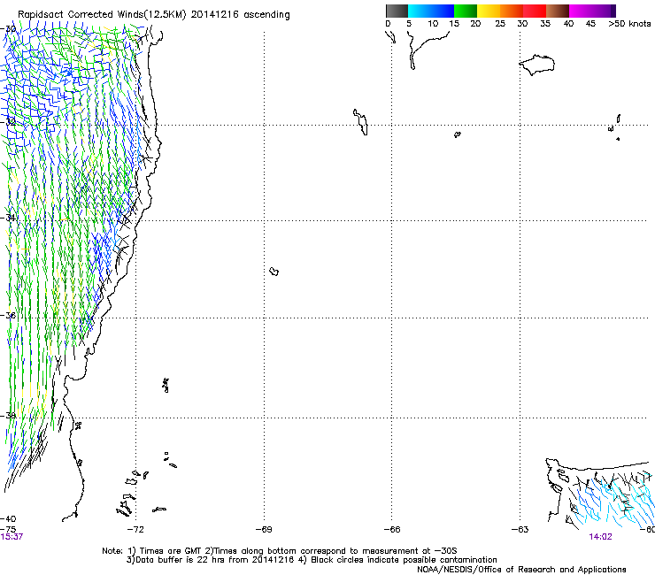Click the yellow 20-25 knots legend color
This screenshot has width=655, height=575.
point(489,11)
